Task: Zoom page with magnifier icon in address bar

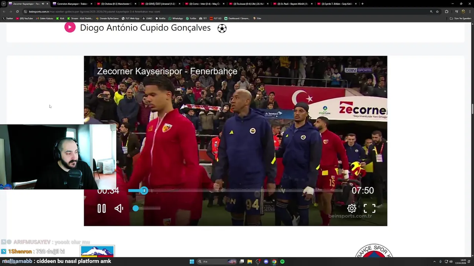Action: 431,11
